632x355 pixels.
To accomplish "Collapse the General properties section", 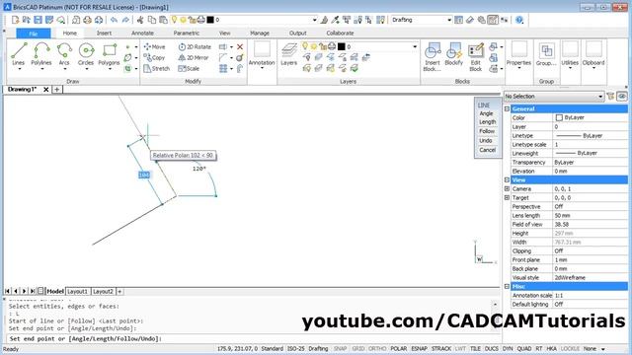I will 507,108.
